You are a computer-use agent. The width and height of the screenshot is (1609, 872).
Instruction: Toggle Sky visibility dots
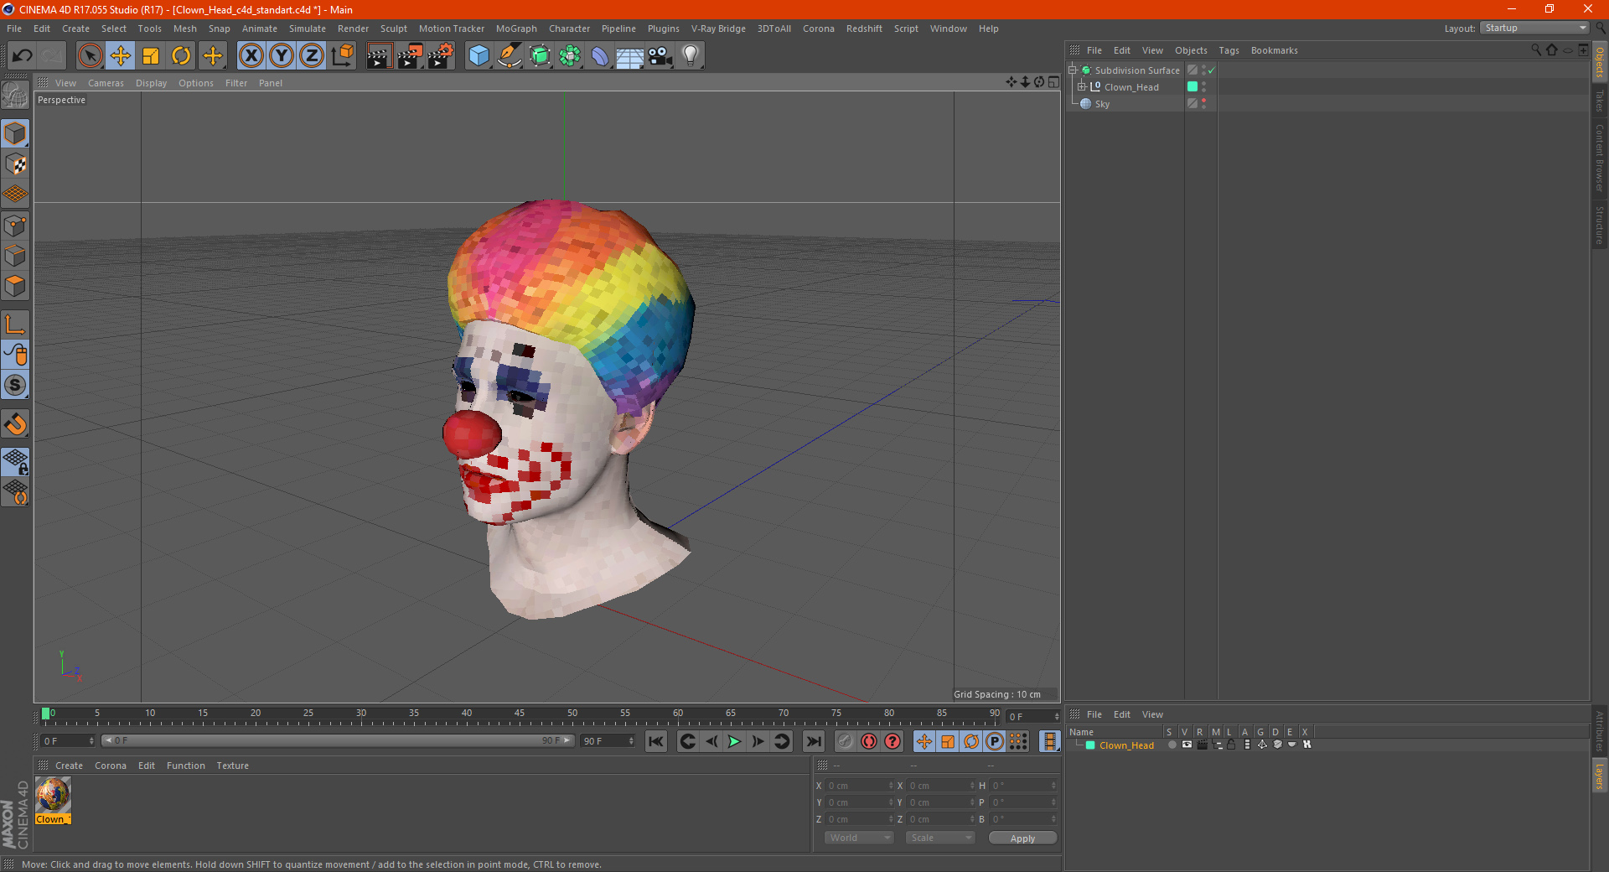click(1204, 103)
